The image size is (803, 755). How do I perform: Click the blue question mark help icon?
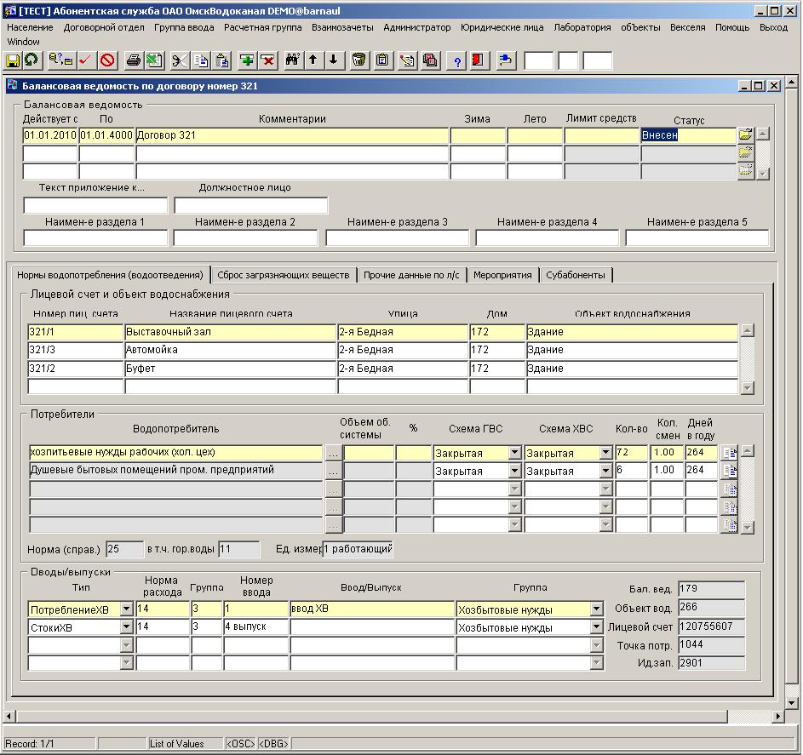(458, 60)
